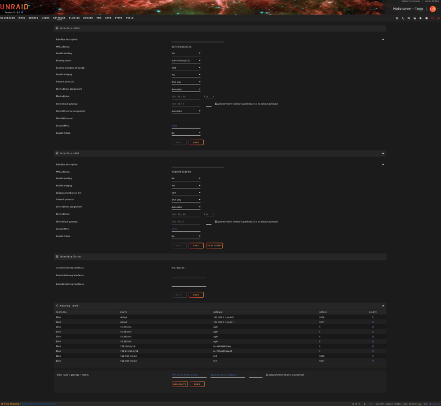This screenshot has width=441, height=406.
Task: Click Done below the Routing Table
Action: [197, 384]
